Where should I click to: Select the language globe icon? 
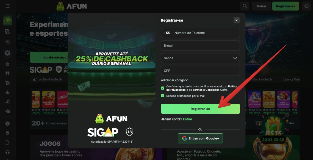pos(306,6)
